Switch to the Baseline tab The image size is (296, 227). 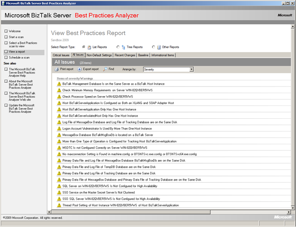click(144, 55)
